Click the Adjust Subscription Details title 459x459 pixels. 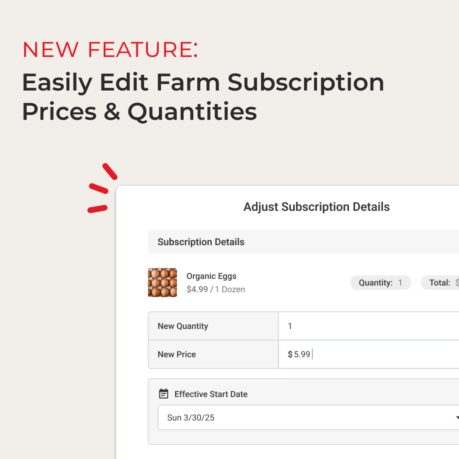[317, 207]
